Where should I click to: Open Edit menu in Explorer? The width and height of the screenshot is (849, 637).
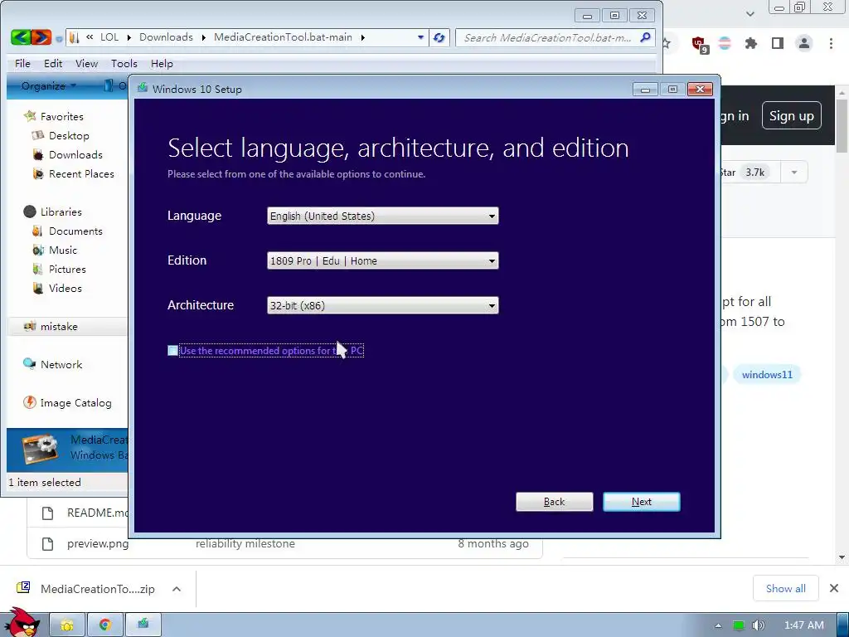[53, 63]
